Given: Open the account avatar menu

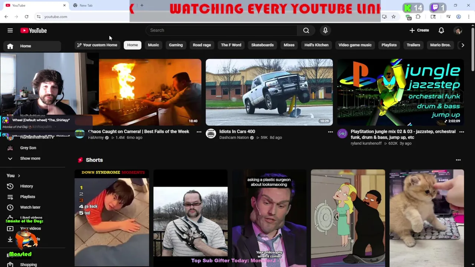Looking at the screenshot, I should pyautogui.click(x=458, y=30).
